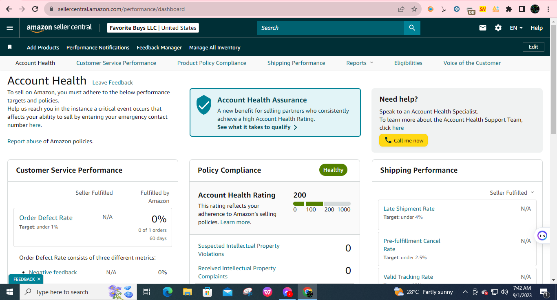Click the Account Health Assurance shield icon
Screen dimensions: 557x300
coord(204,105)
